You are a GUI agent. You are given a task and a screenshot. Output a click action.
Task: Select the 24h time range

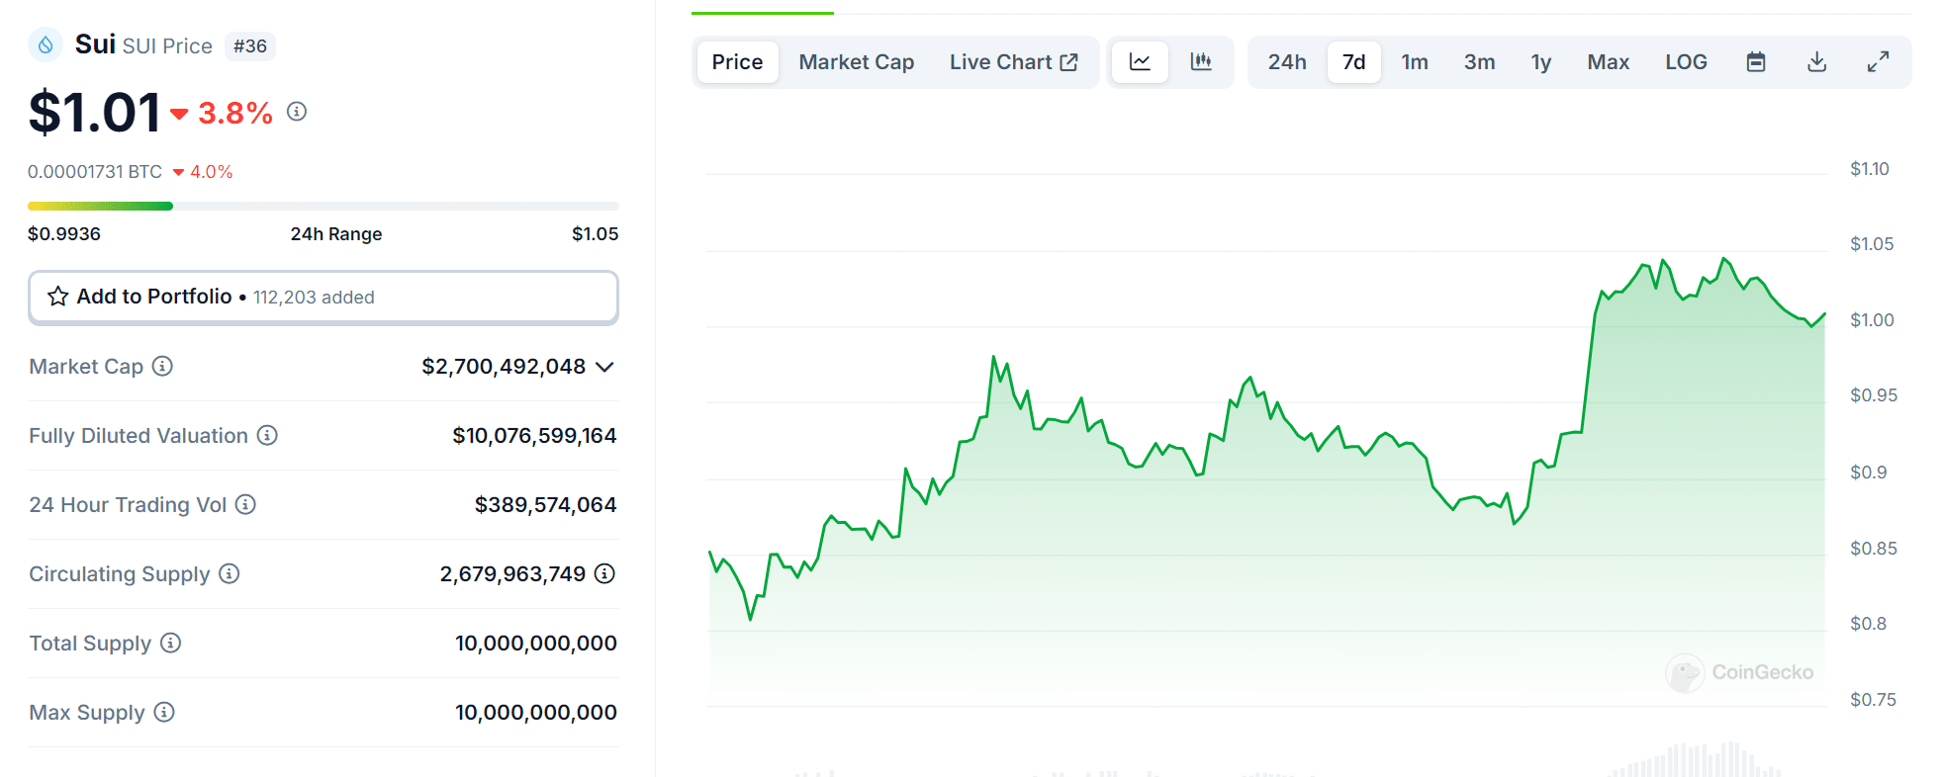(1287, 62)
